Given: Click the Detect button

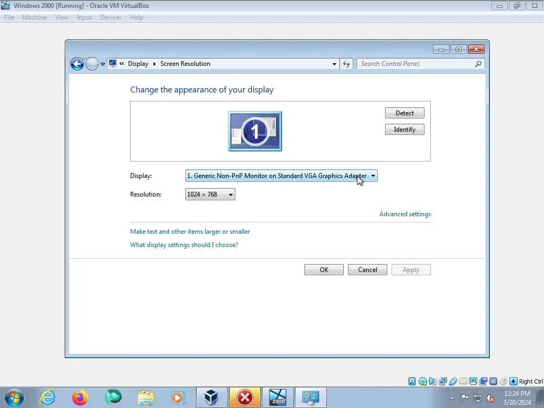Looking at the screenshot, I should (x=404, y=113).
